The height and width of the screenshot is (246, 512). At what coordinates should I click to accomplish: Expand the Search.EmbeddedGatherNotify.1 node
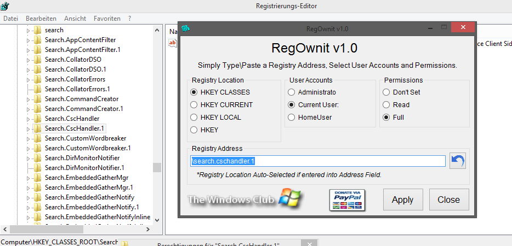[x=28, y=208]
